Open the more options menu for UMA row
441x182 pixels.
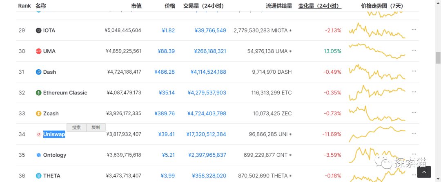pos(414,50)
